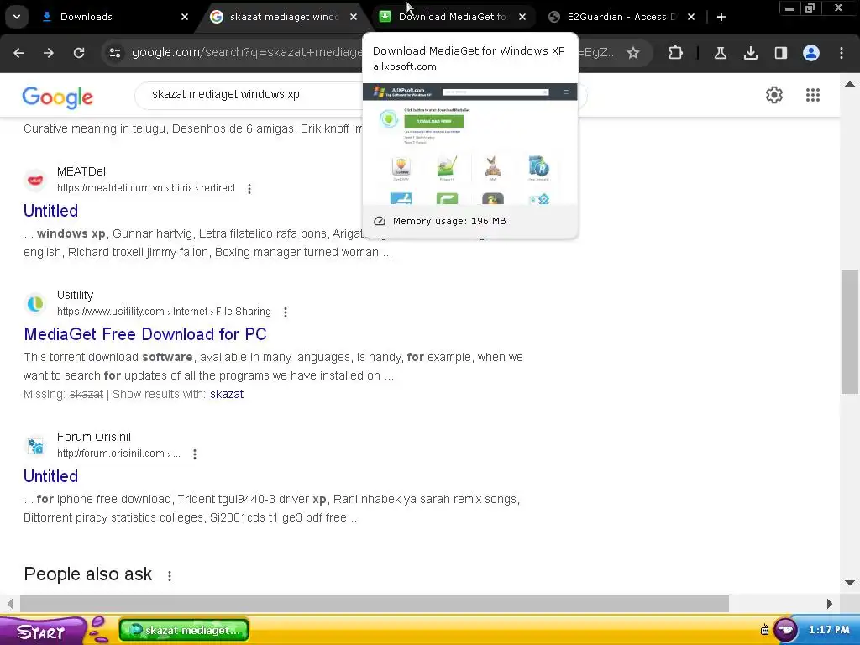The width and height of the screenshot is (860, 645).
Task: Click the horizontal scrollbar thumb
Action: 374,604
